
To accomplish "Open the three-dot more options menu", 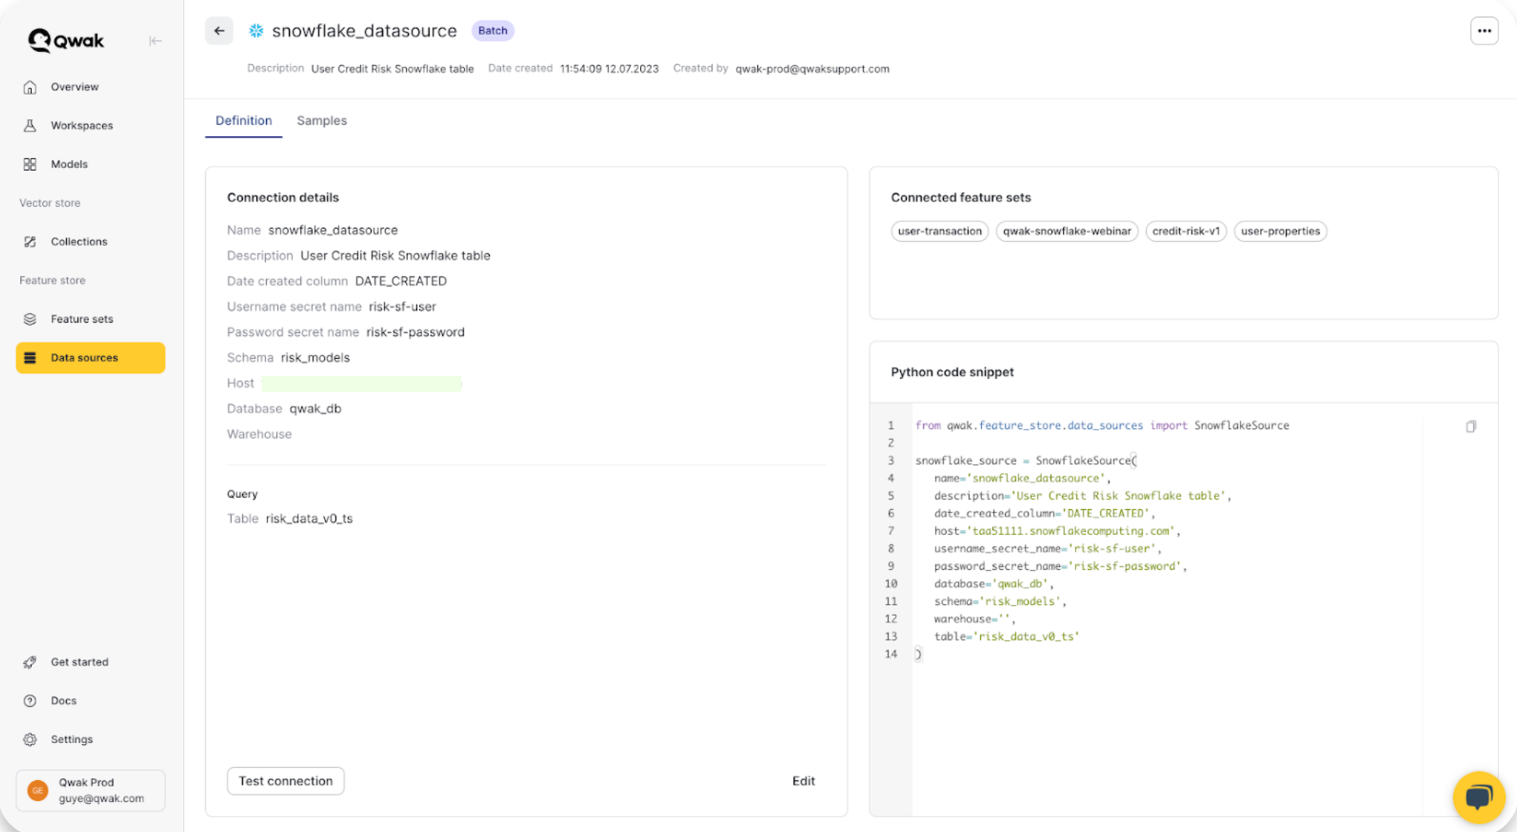I will click(1484, 31).
